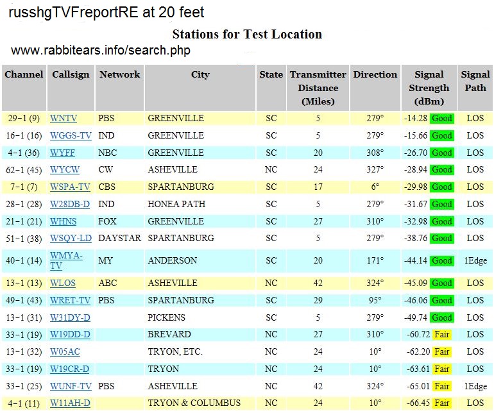Follow the WSQY-LD station link
The width and height of the screenshot is (494, 413).
71,239
